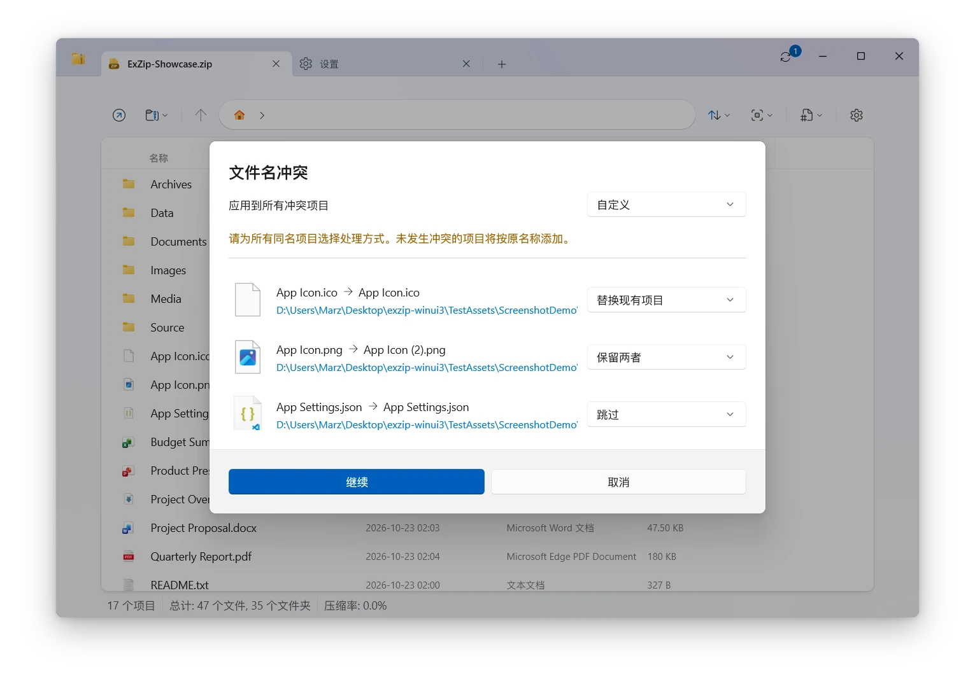Open 应用到所有冲突项目 dropdown showing 自定义
The width and height of the screenshot is (975, 691).
click(666, 204)
